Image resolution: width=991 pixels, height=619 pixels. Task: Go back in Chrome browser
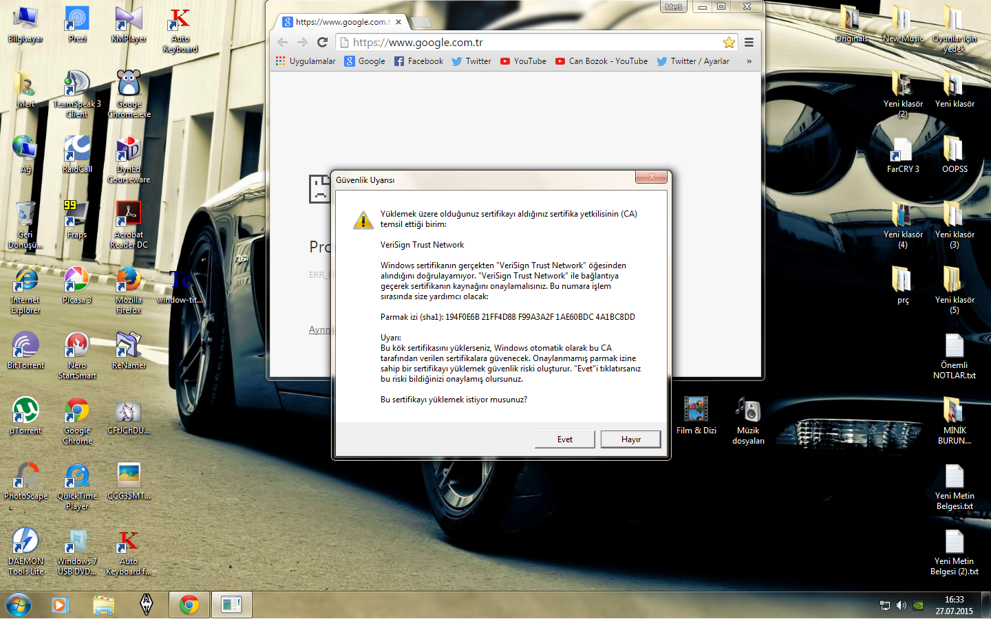(282, 42)
